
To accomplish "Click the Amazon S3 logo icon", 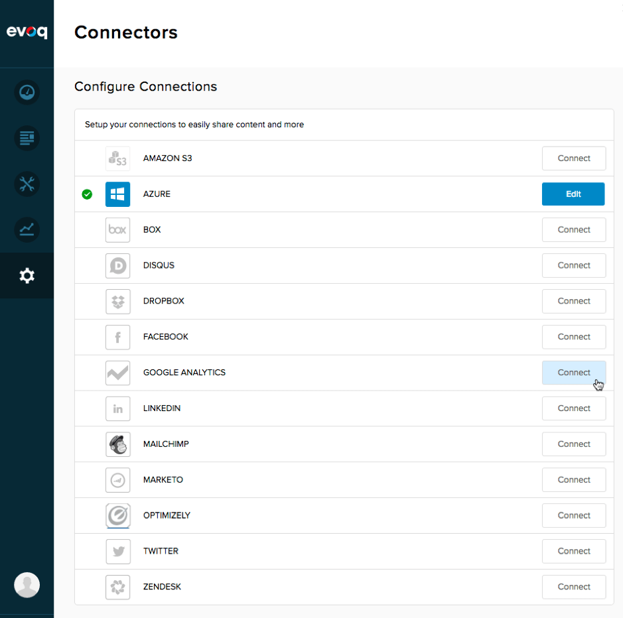I will pyautogui.click(x=117, y=158).
